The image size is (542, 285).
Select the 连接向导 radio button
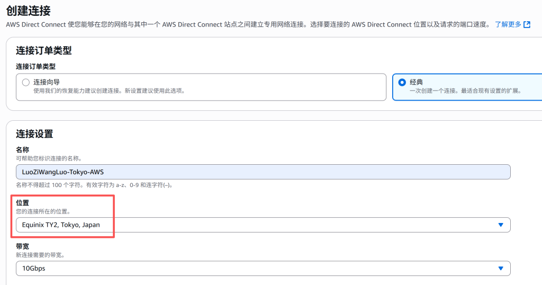[25, 82]
